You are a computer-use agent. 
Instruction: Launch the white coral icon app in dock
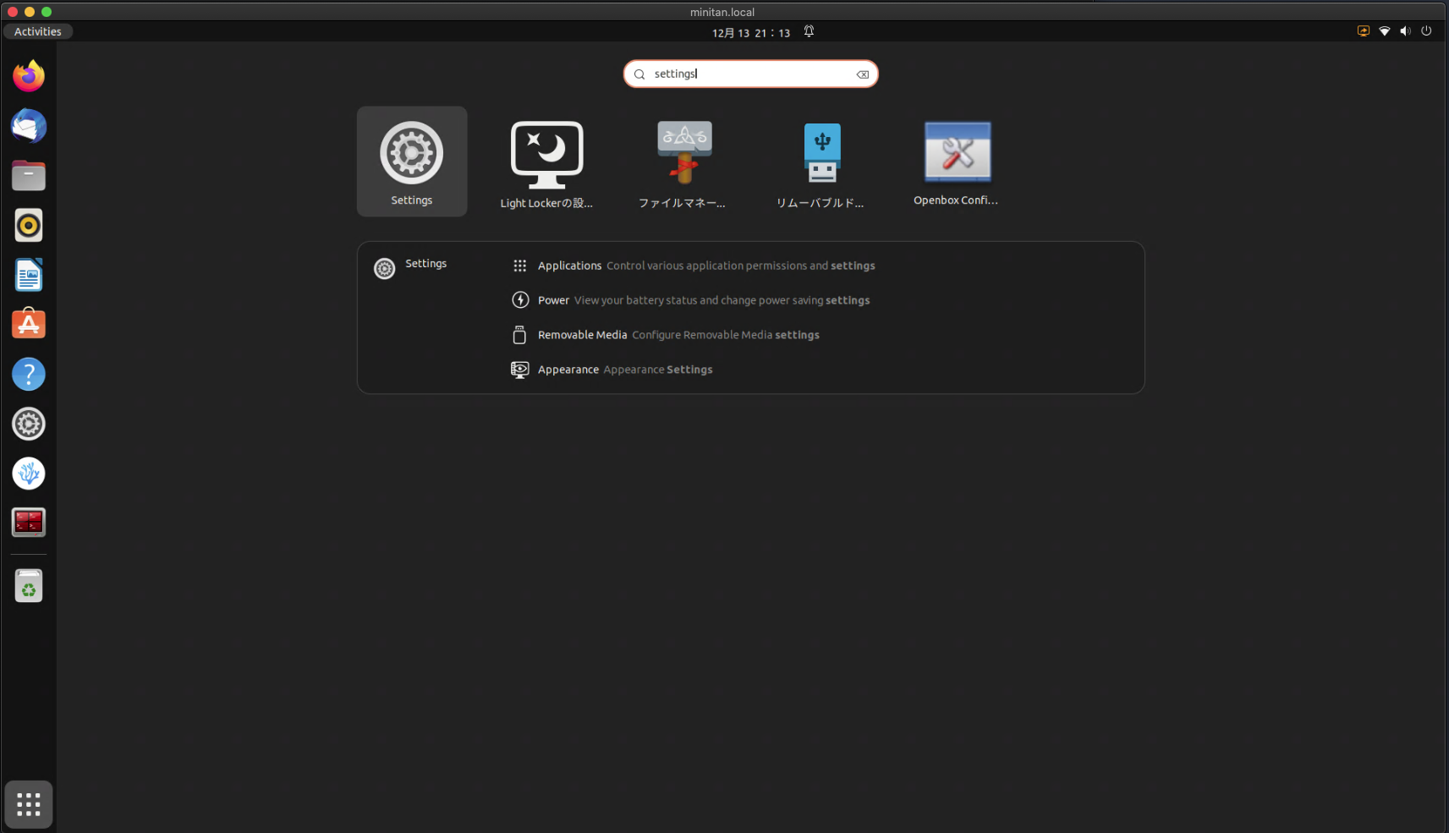(29, 474)
